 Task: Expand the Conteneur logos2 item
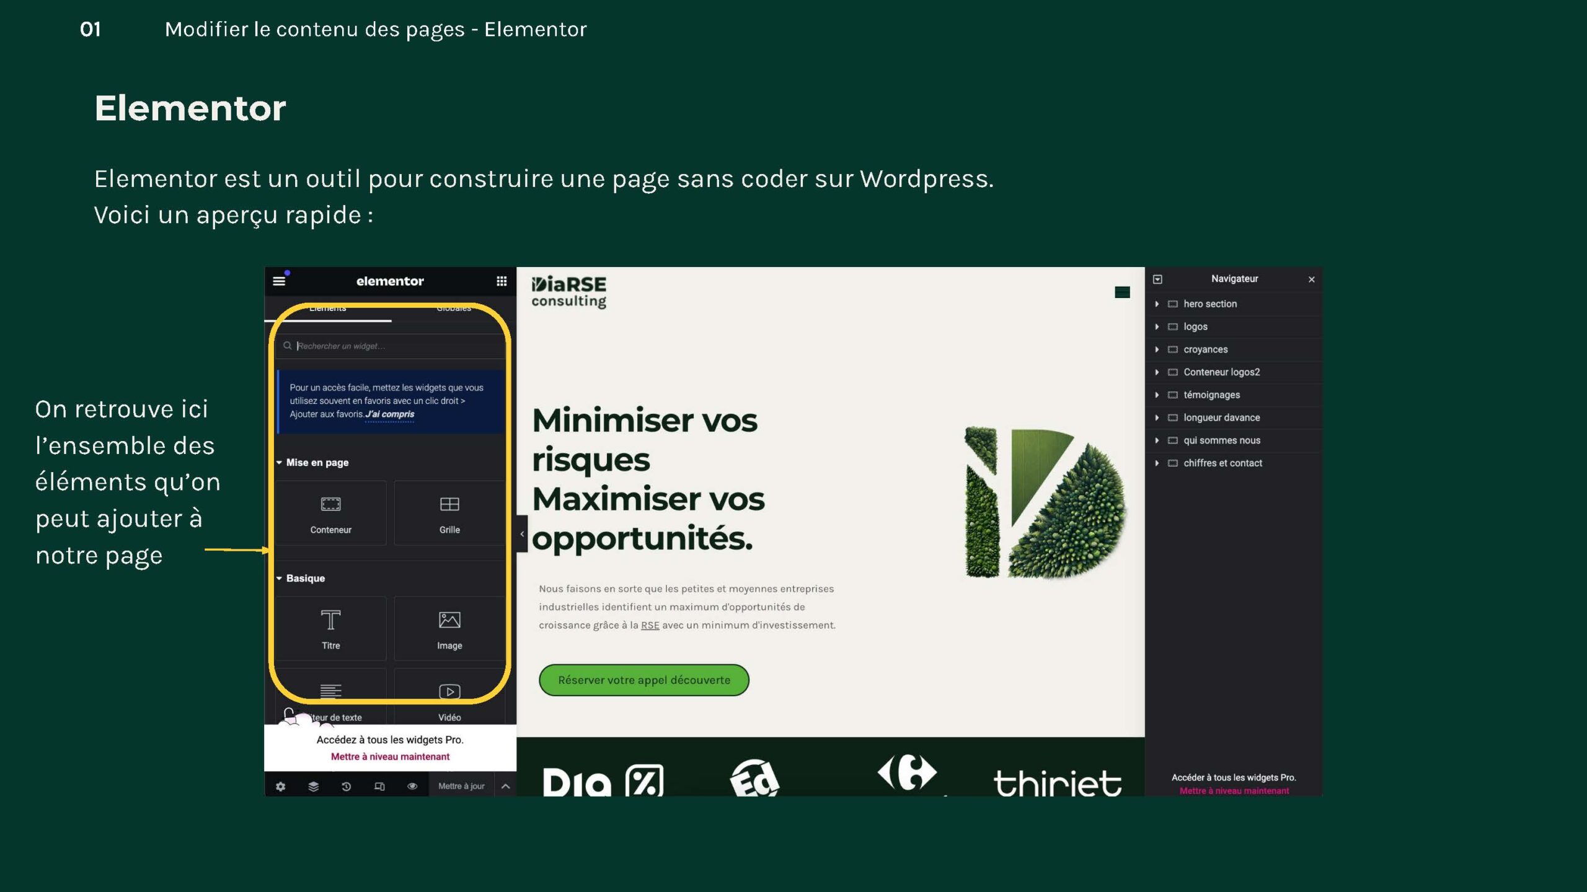(x=1157, y=372)
